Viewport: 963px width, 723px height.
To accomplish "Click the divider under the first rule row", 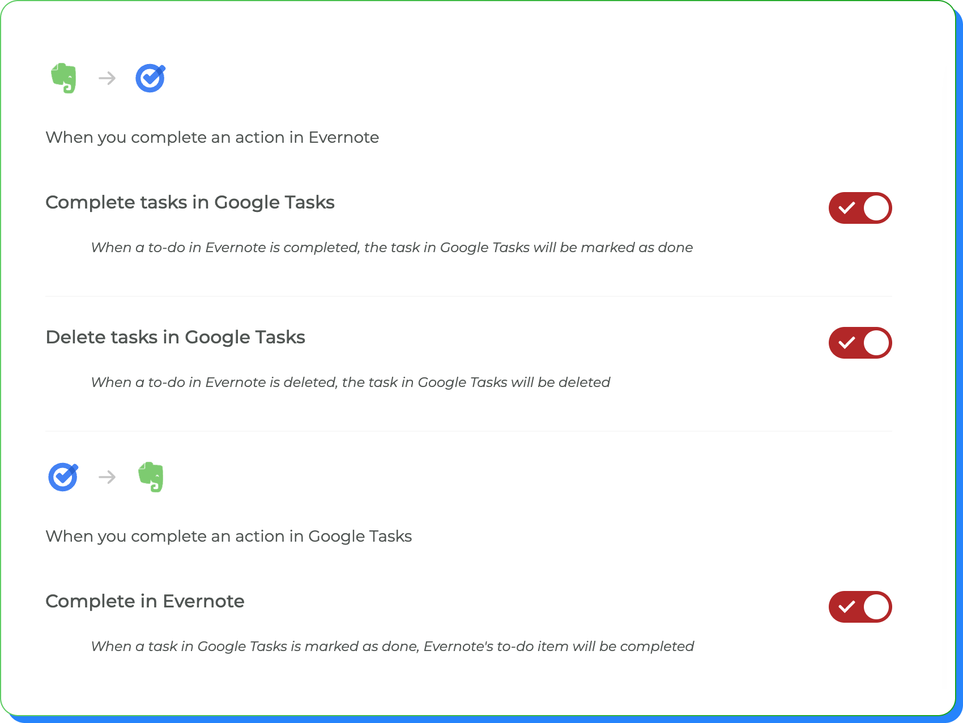I will [468, 296].
